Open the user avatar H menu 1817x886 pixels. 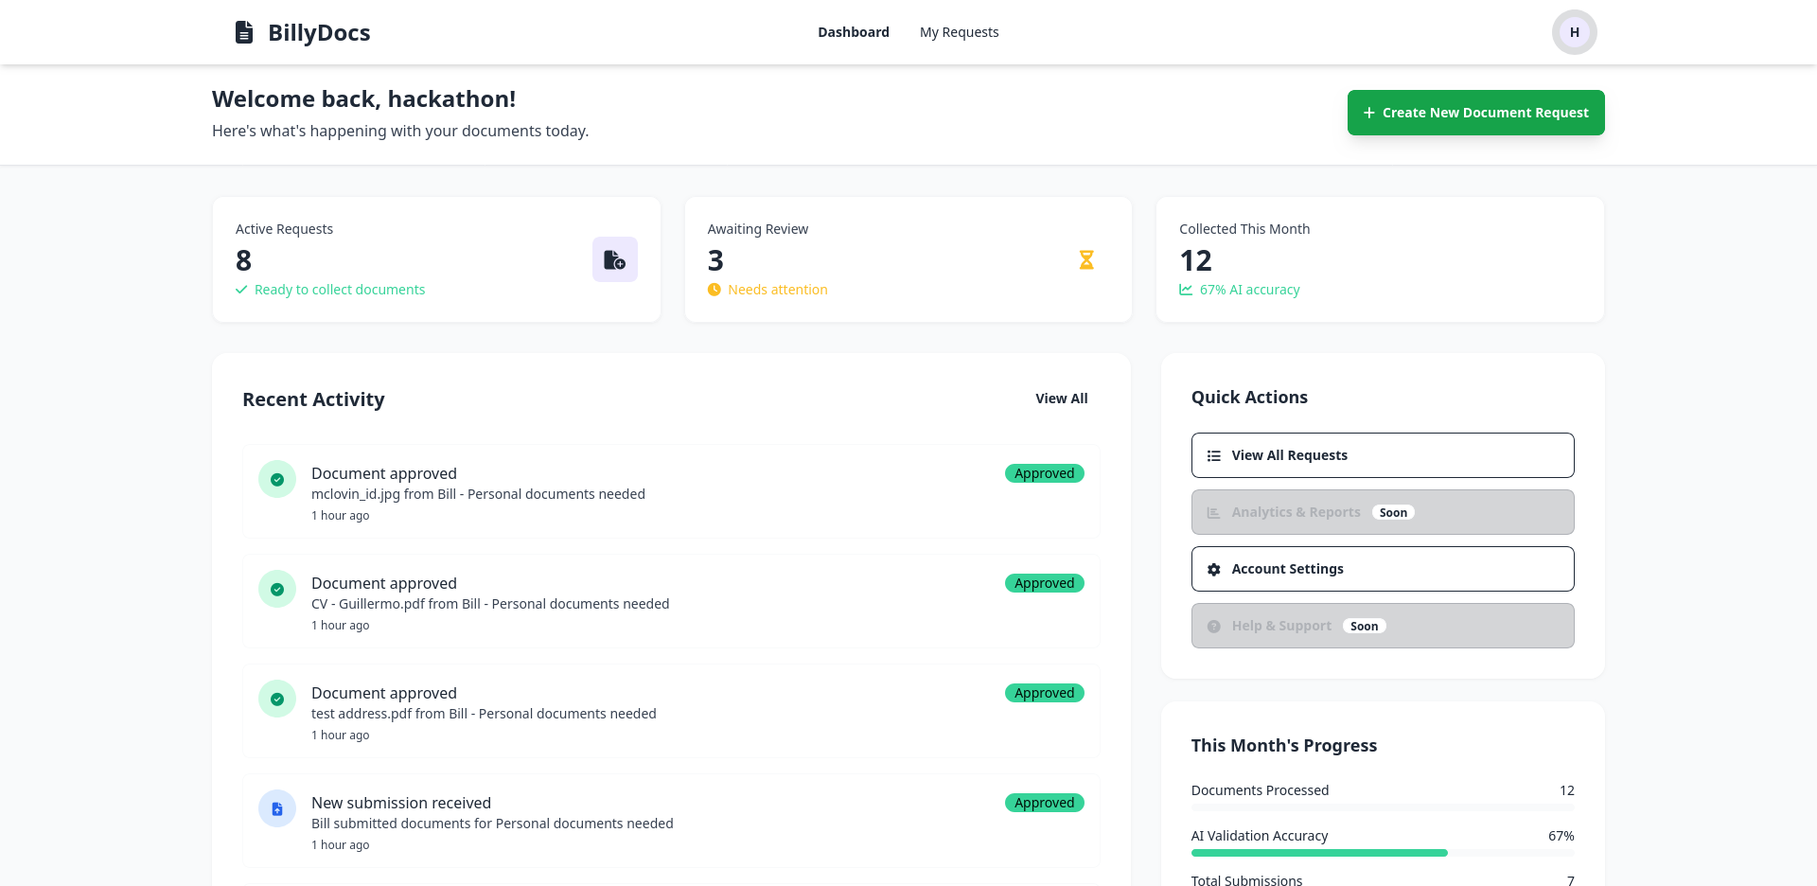1574,32
